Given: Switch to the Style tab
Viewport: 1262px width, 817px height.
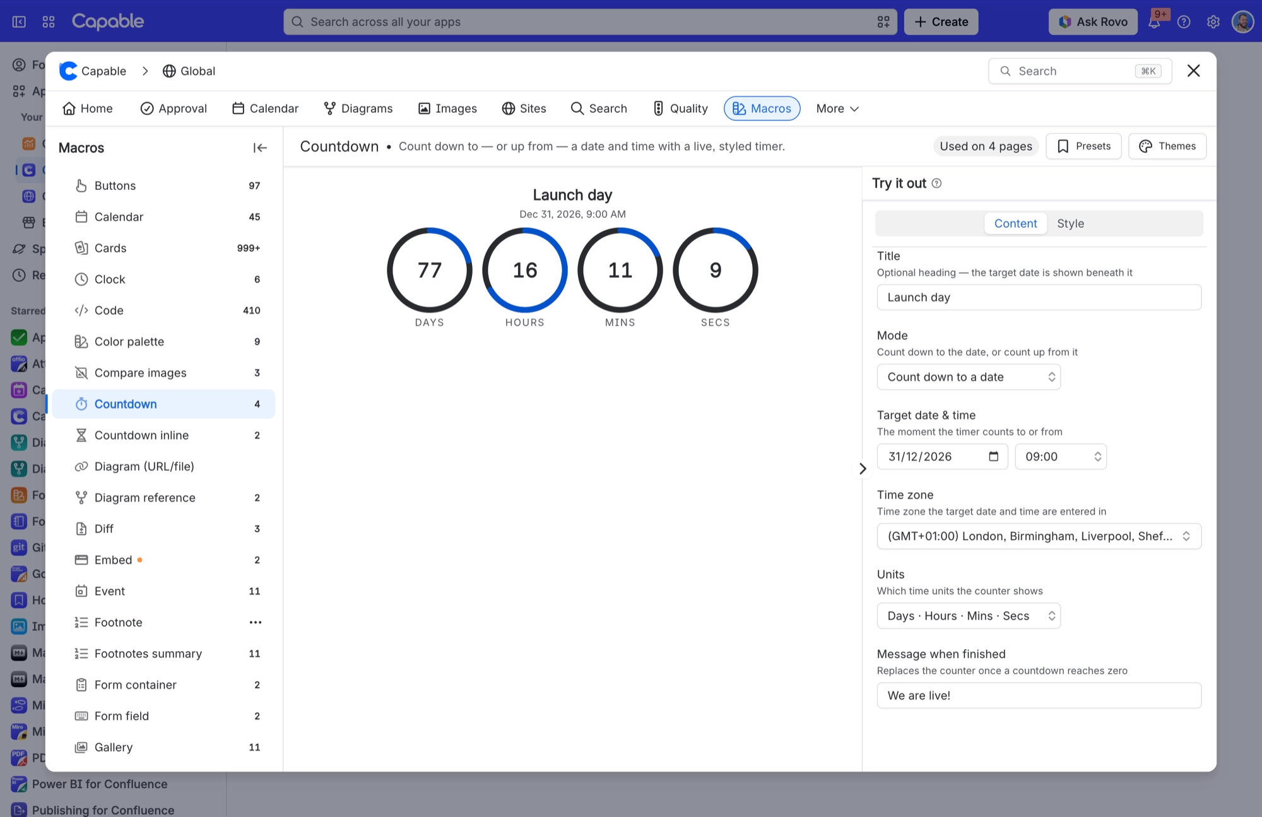Looking at the screenshot, I should point(1070,224).
